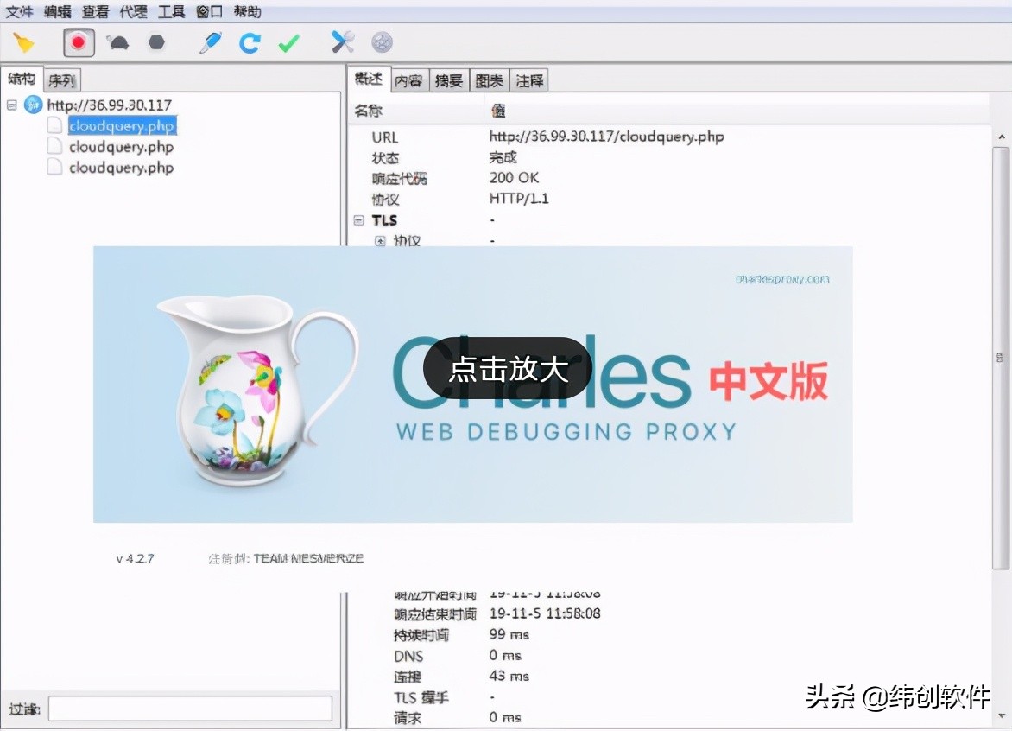Open the crossed tools icon on the toolbar
1012x731 pixels.
340,41
